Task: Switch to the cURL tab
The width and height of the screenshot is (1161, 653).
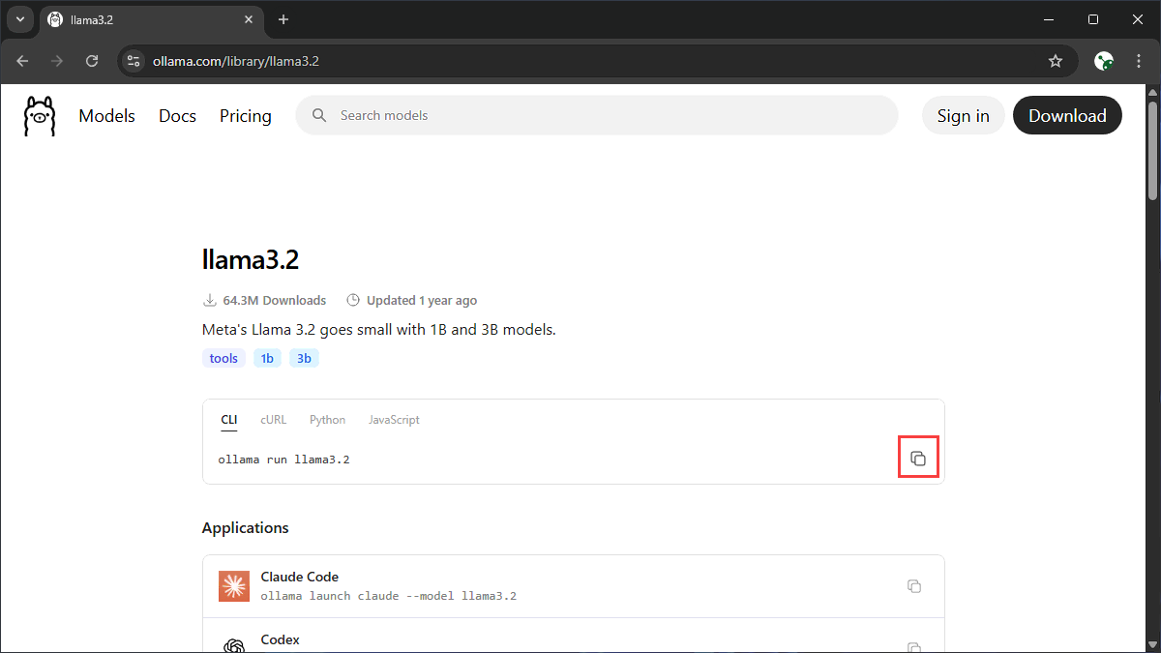Action: click(x=273, y=420)
